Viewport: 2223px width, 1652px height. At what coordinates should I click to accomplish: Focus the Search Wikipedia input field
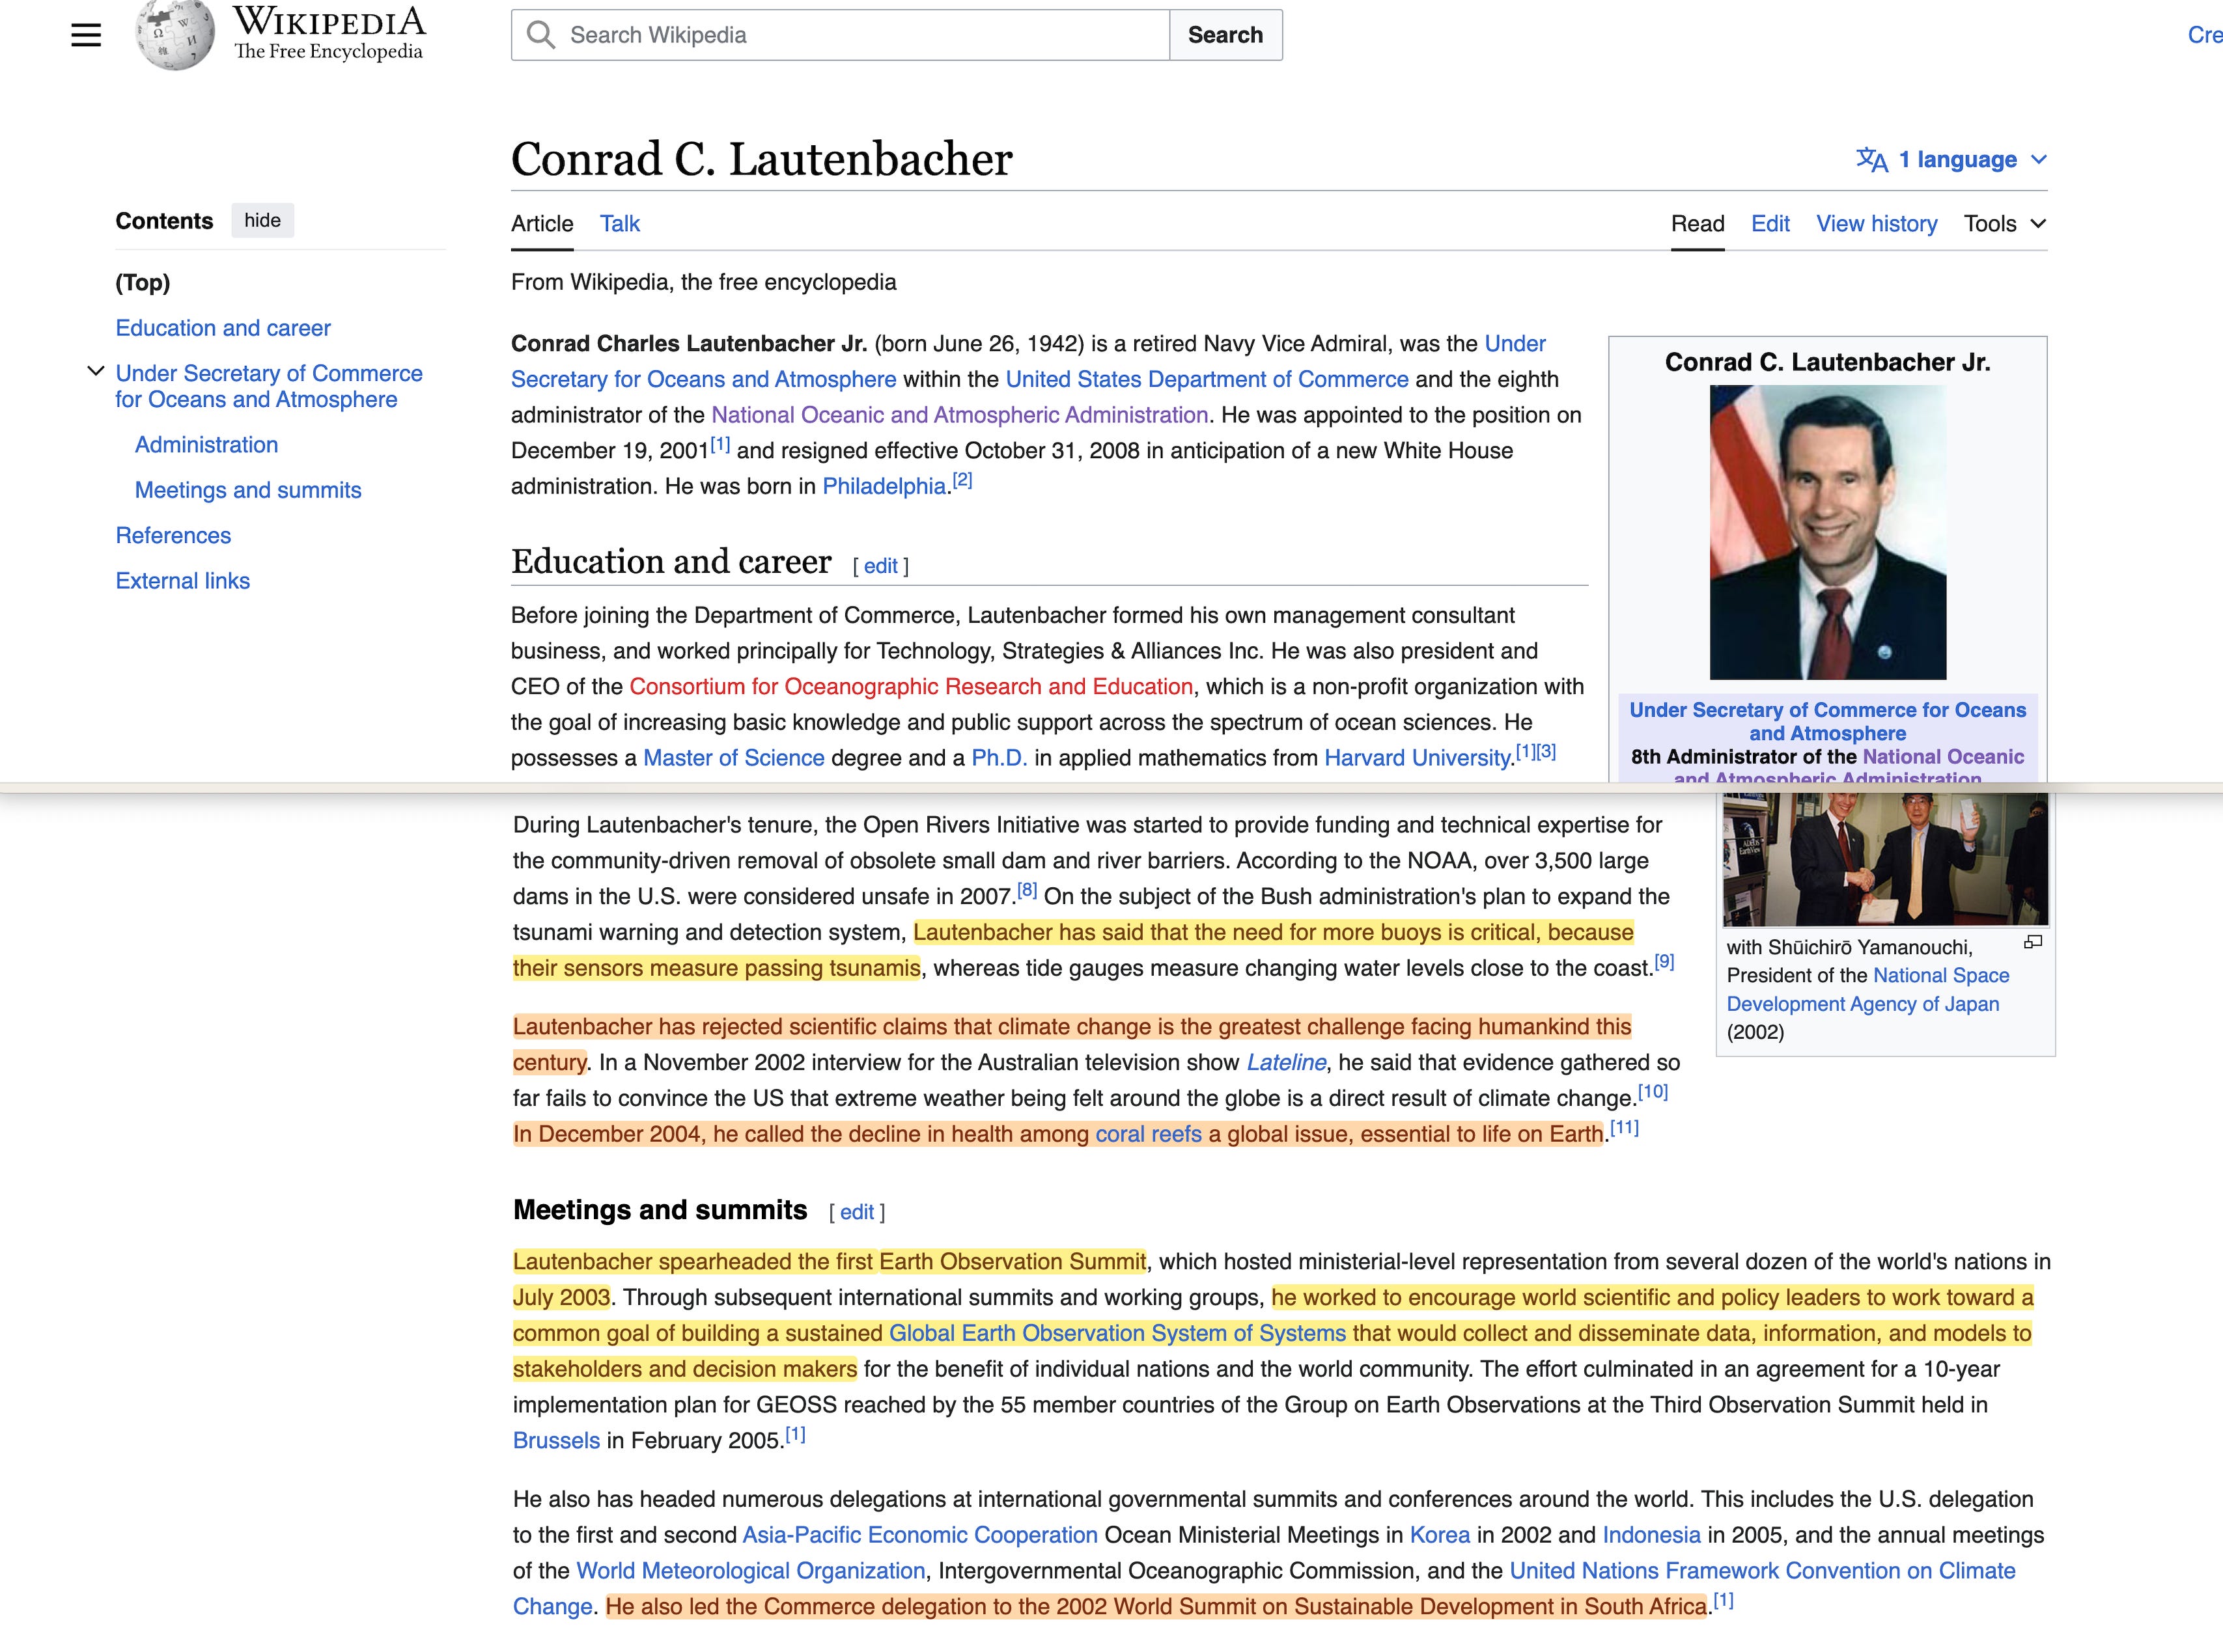point(841,35)
